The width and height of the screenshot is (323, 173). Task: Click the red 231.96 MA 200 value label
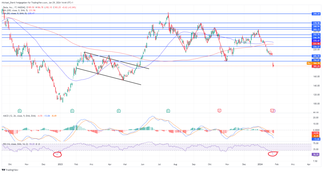[x=316, y=44]
